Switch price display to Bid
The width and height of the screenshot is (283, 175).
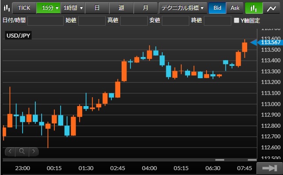tap(217, 8)
